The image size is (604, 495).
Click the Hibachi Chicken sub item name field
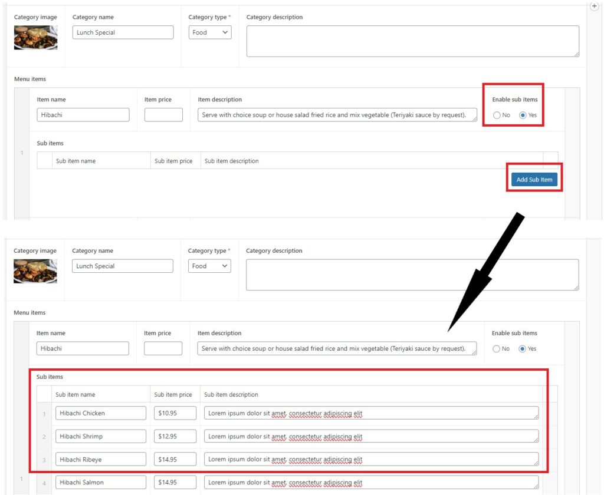(101, 413)
